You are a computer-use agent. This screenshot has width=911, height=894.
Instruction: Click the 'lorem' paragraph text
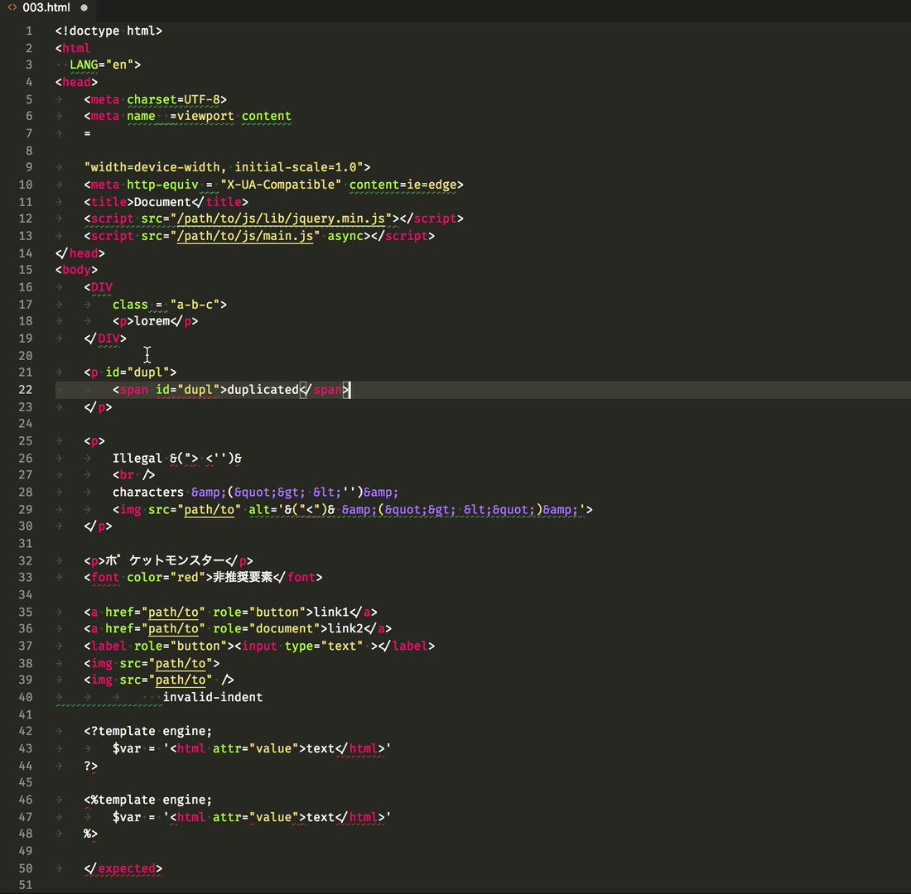coord(152,321)
